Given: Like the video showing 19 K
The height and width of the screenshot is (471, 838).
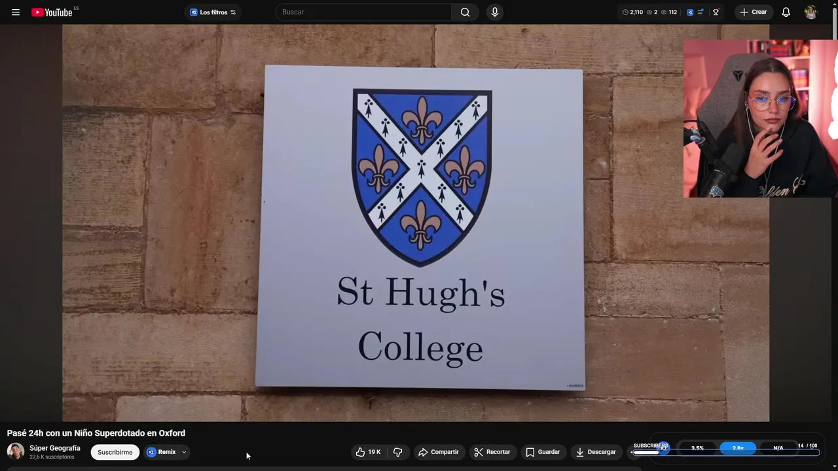Looking at the screenshot, I should pyautogui.click(x=368, y=452).
